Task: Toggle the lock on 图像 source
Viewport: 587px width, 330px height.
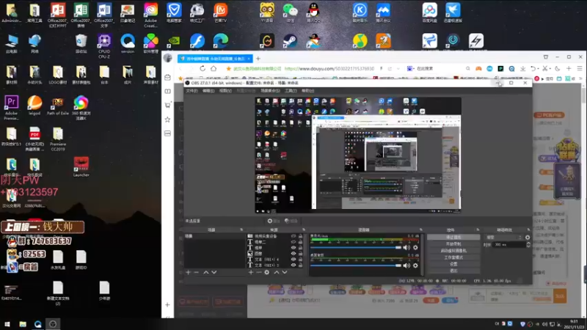Action: (x=300, y=253)
